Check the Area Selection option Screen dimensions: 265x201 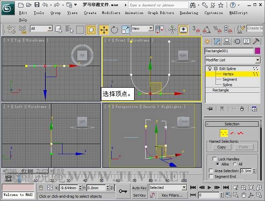pos(211,171)
